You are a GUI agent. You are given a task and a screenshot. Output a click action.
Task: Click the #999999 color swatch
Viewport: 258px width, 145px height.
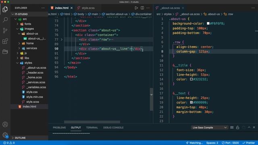tap(191, 102)
